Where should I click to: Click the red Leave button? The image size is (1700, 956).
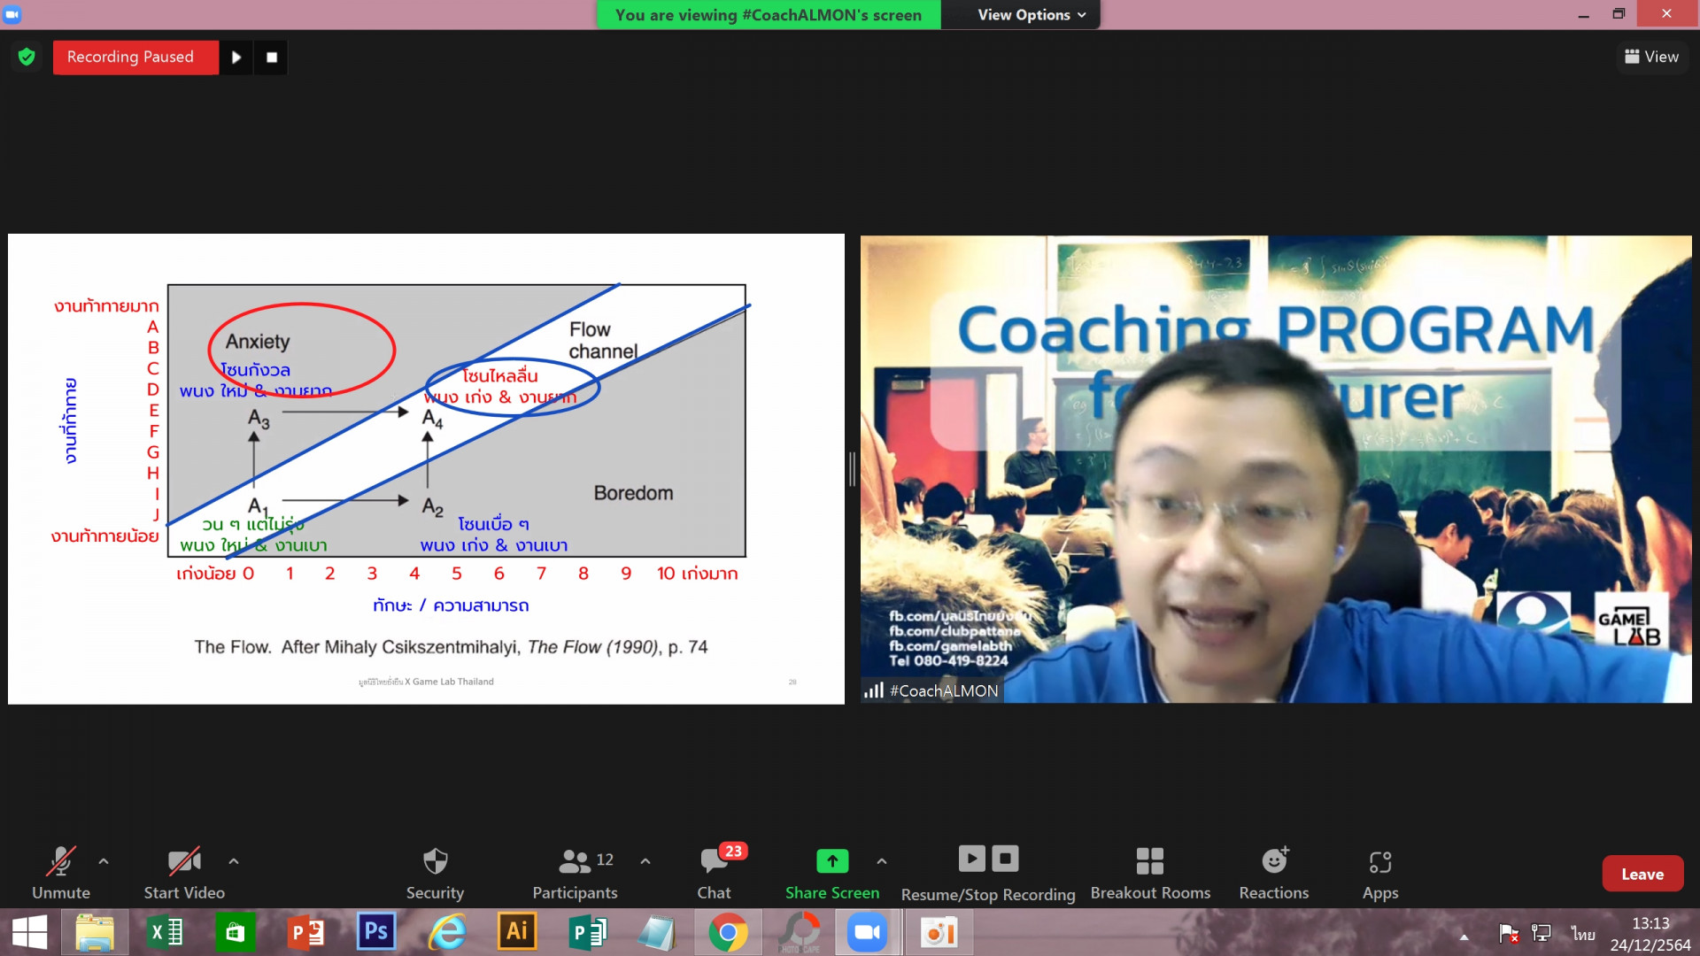coord(1642,874)
